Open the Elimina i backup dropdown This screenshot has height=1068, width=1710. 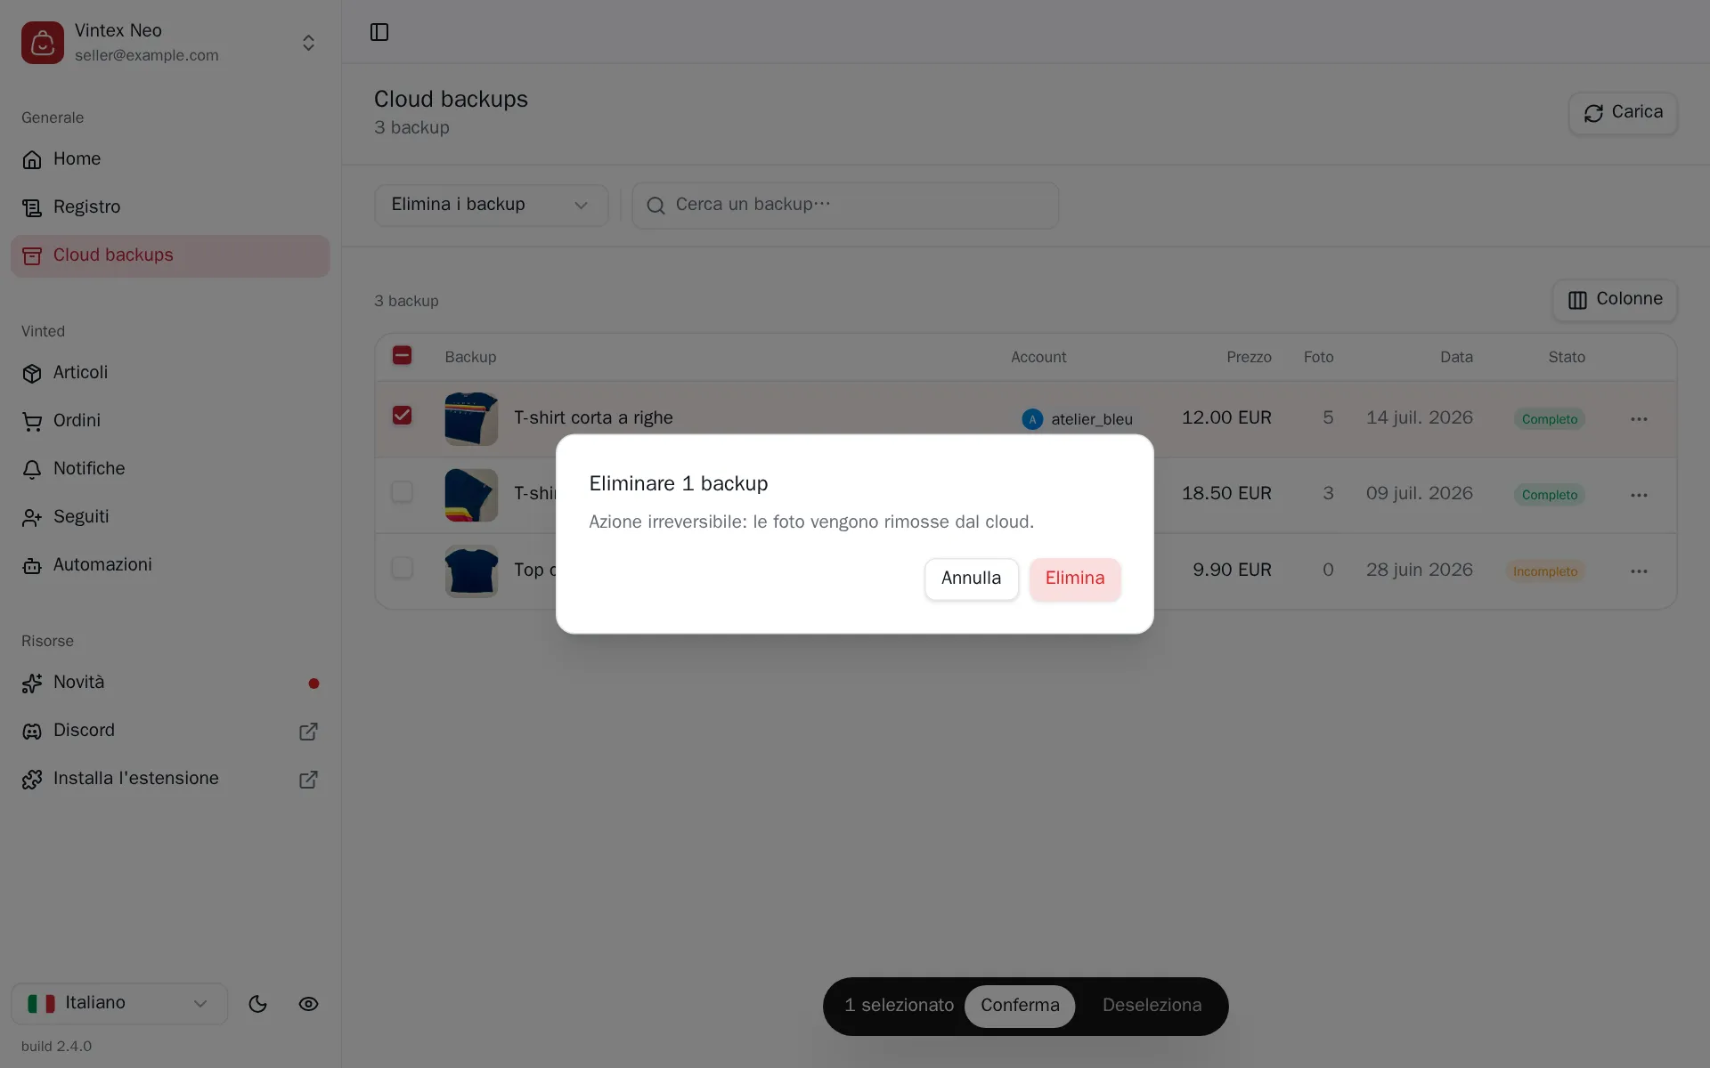[491, 206]
